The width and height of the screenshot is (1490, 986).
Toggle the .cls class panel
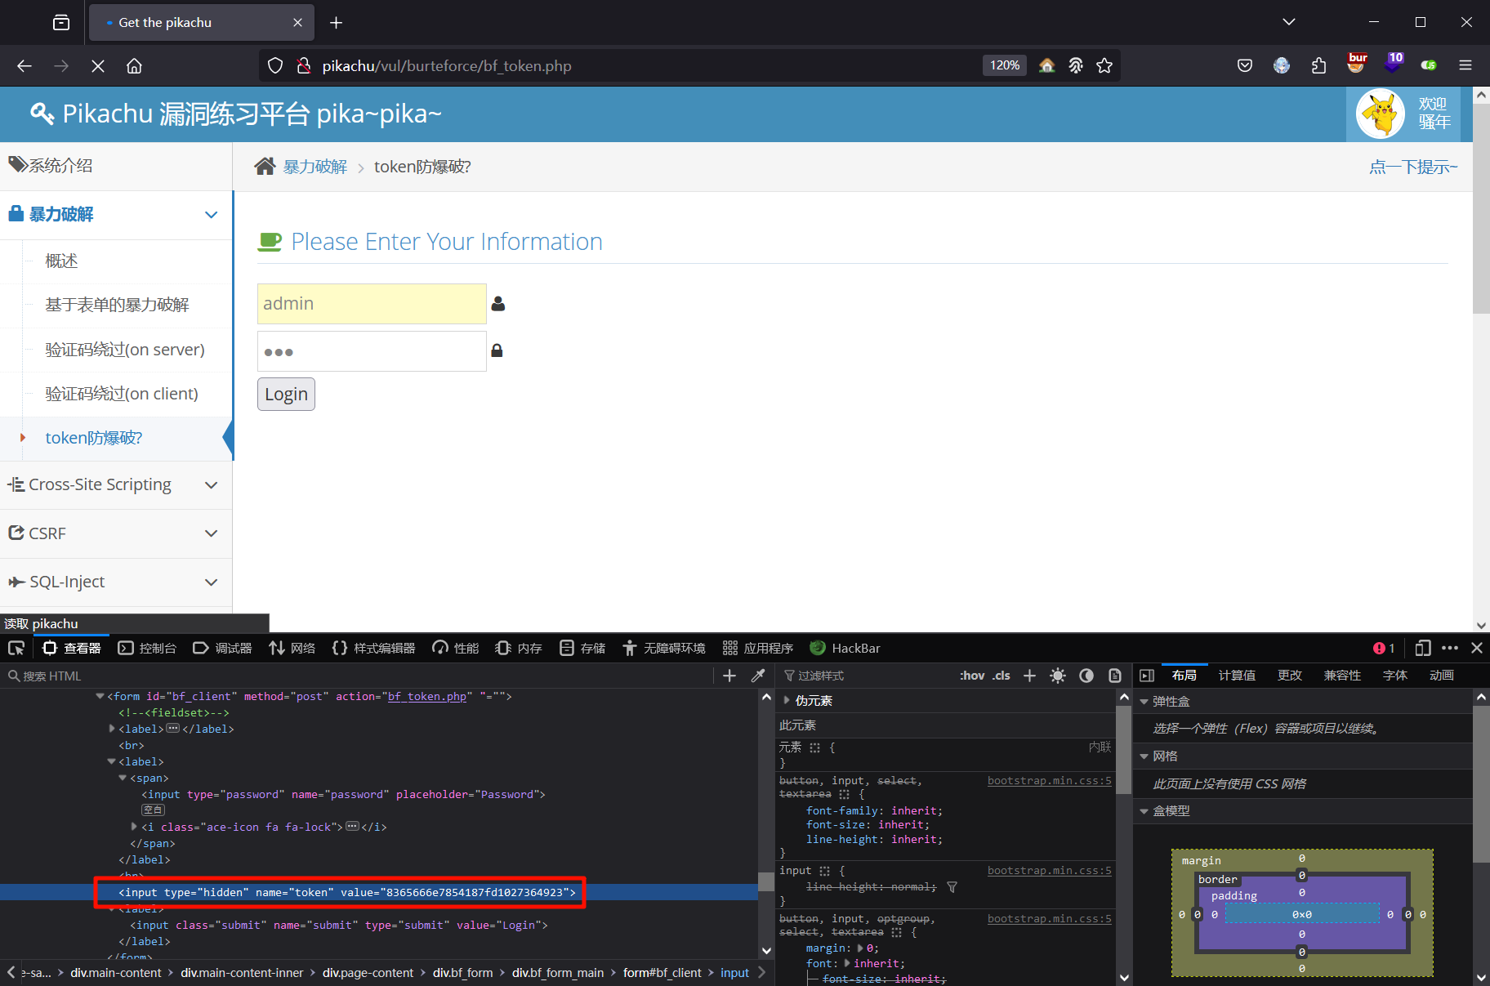[x=1002, y=676]
